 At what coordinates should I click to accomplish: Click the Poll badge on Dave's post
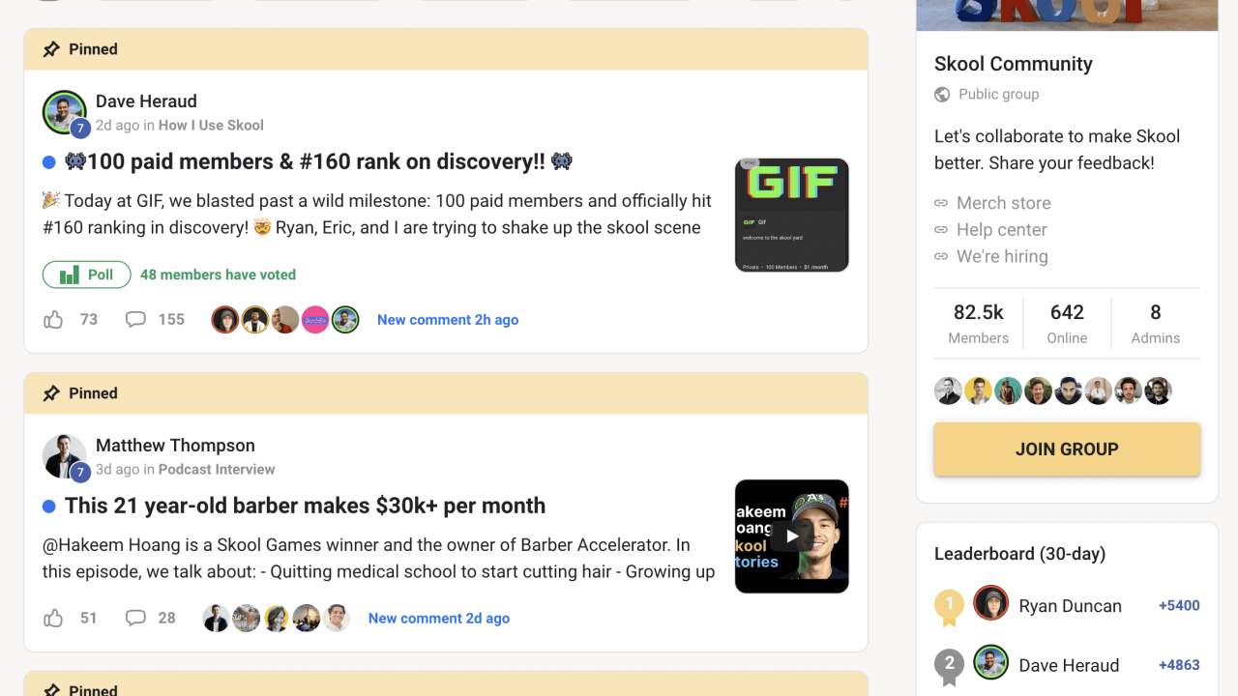point(86,275)
